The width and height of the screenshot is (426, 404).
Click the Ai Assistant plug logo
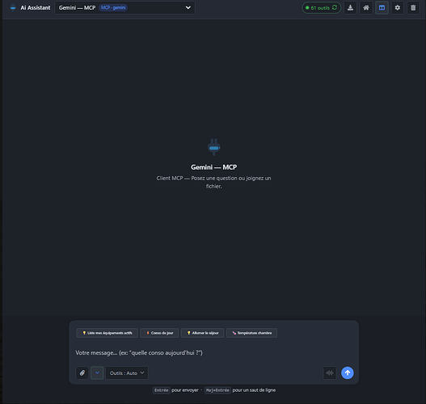pos(13,7)
